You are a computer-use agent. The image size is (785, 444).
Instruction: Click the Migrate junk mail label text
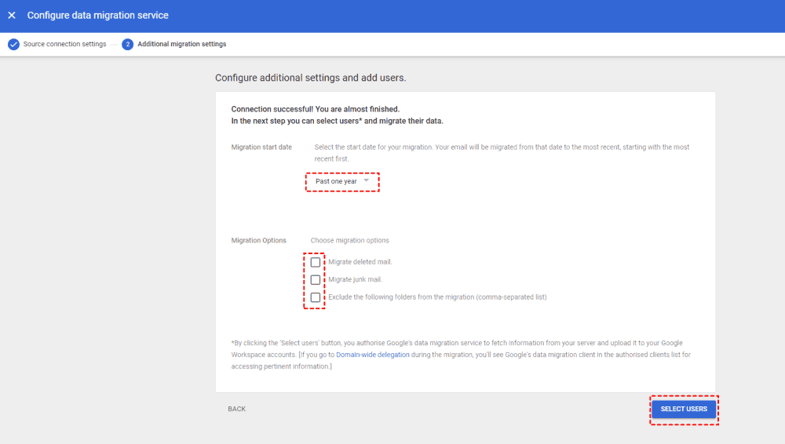coord(355,279)
